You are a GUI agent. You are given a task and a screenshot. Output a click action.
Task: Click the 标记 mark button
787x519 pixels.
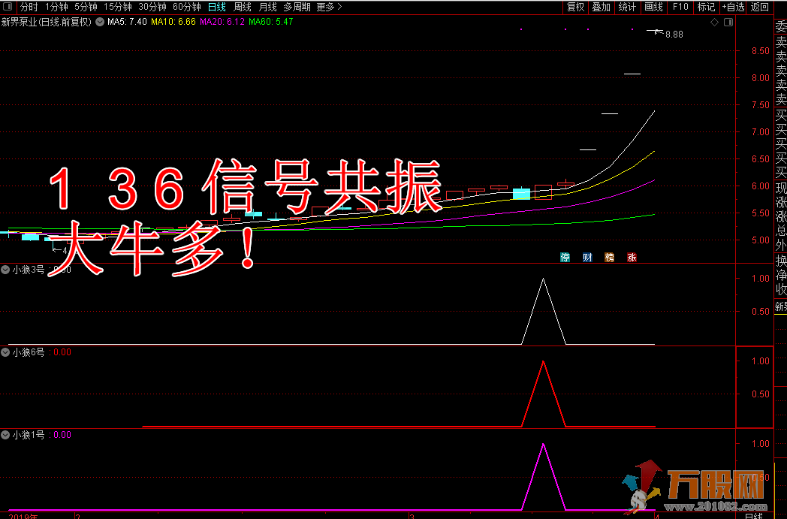(706, 7)
